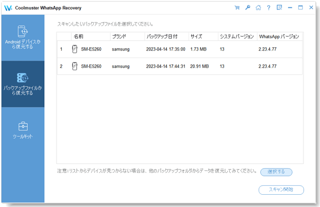
Task: Select SM-E5260 name in row 2
Action: (91, 66)
